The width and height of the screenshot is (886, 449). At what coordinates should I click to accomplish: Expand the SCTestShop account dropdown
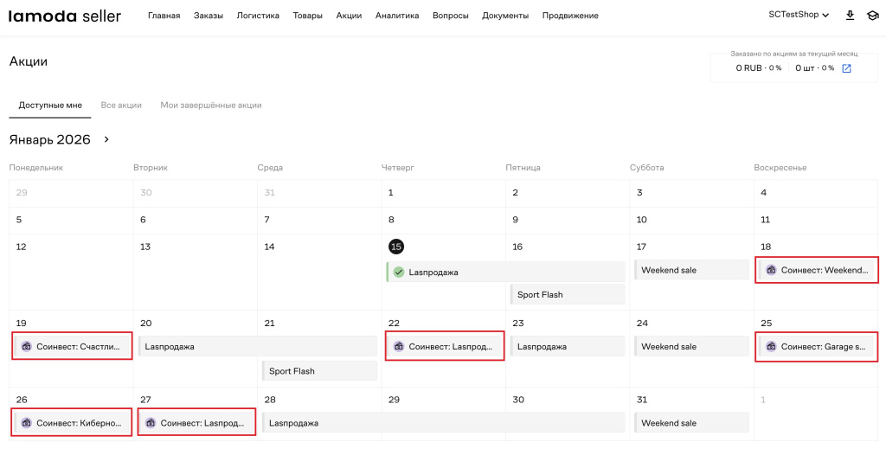point(799,16)
